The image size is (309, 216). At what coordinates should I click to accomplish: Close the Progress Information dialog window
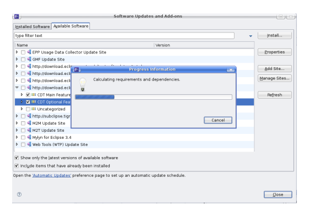tap(231, 69)
